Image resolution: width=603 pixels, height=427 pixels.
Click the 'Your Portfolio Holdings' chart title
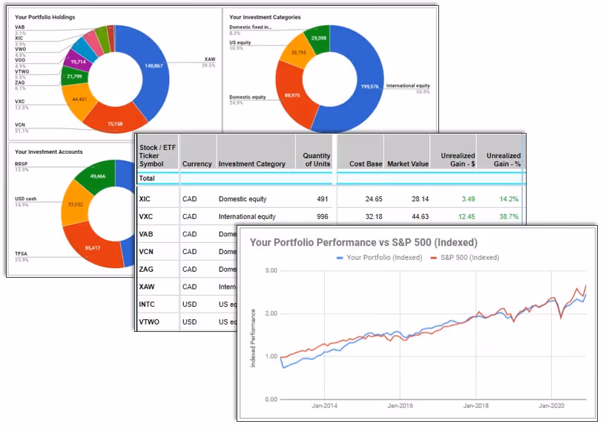click(x=45, y=17)
